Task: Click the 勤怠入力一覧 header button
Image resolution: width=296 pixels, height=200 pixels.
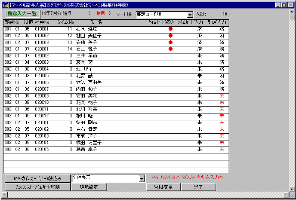Action: click(x=22, y=14)
